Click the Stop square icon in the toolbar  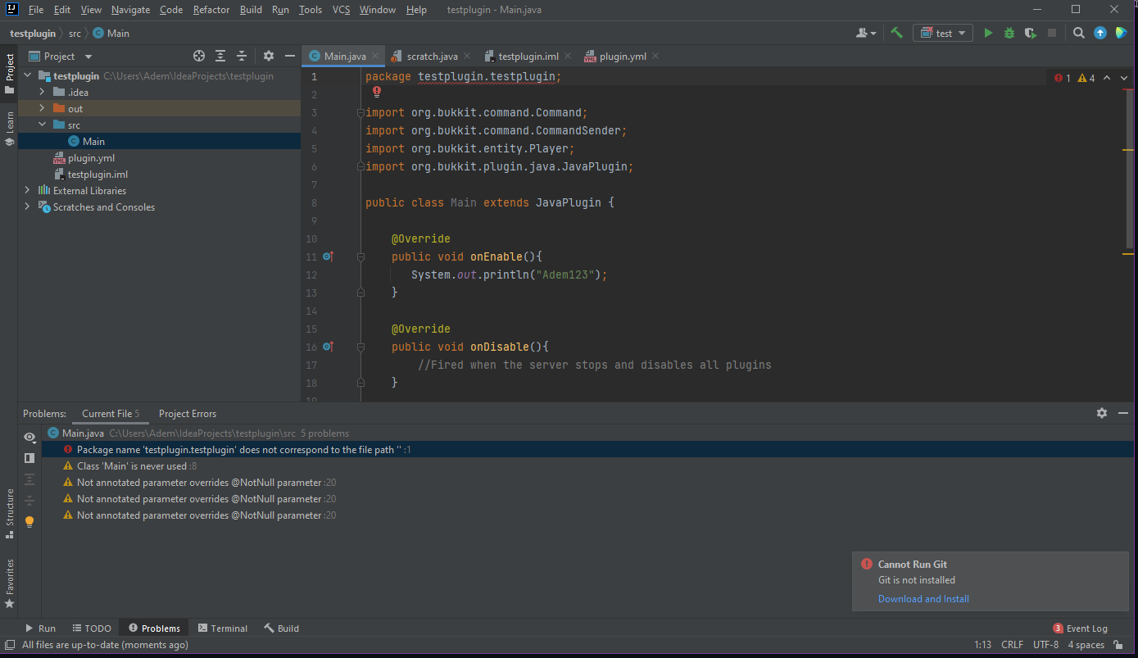pyautogui.click(x=1052, y=33)
